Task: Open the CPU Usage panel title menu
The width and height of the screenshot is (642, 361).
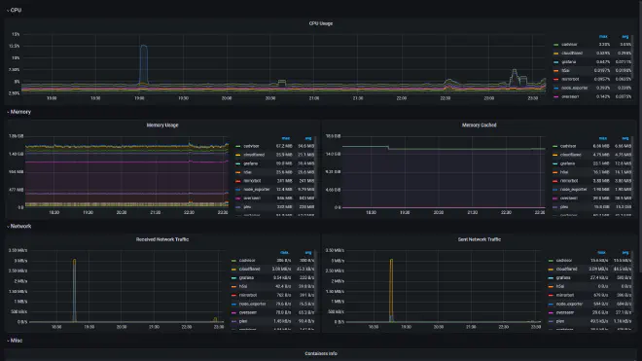Action: point(321,23)
